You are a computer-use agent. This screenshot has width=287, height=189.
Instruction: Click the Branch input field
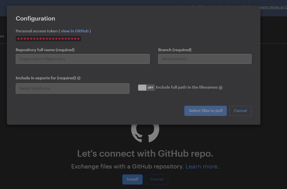pyautogui.click(x=205, y=59)
